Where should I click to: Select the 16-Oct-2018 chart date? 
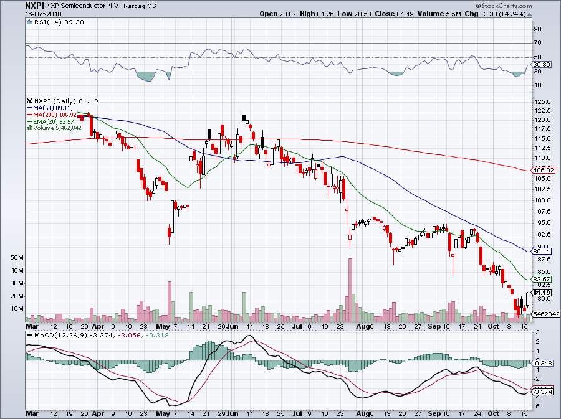pyautogui.click(x=43, y=14)
